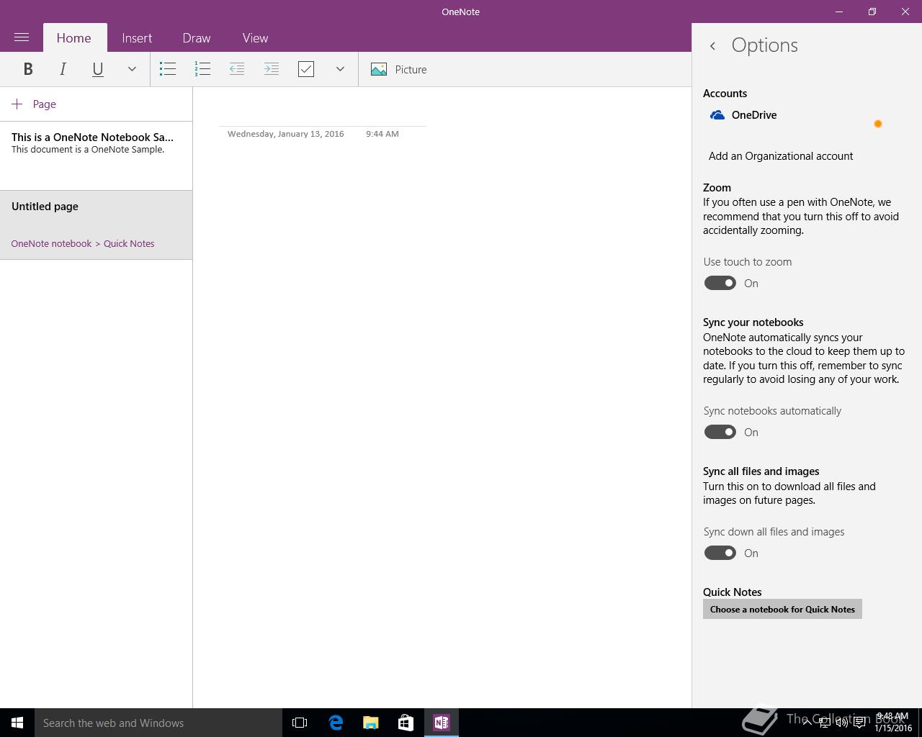Viewport: 922px width, 737px height.
Task: Open the OneNote Notebook Sample page
Action: (96, 155)
